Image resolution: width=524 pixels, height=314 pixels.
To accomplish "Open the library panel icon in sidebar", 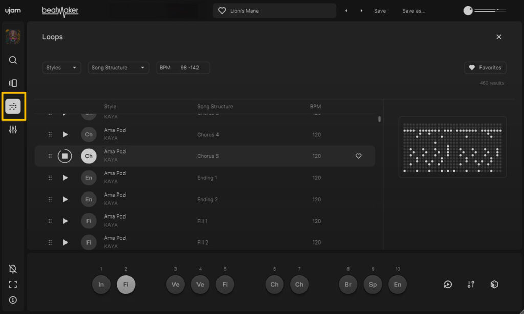I will tap(13, 83).
